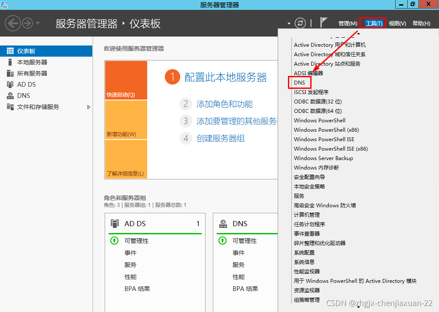This screenshot has width=439, height=312.
Task: Choose Windows Server Backup menu entry
Action: tap(324, 158)
